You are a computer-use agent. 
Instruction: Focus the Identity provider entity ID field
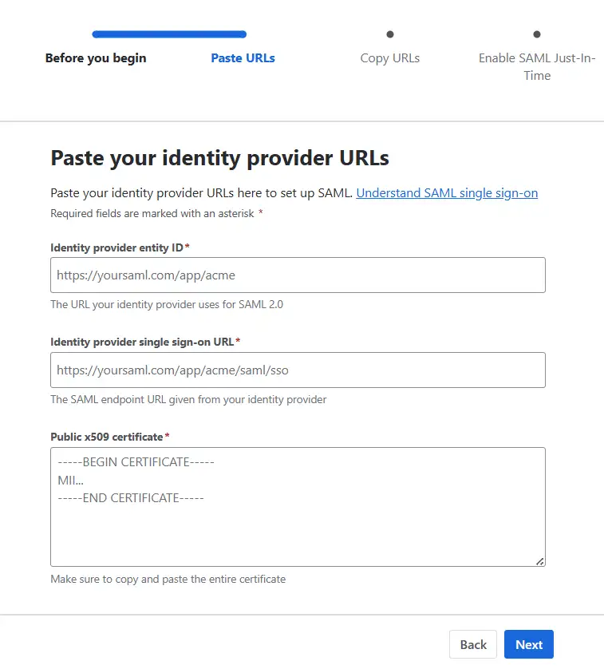click(x=298, y=275)
